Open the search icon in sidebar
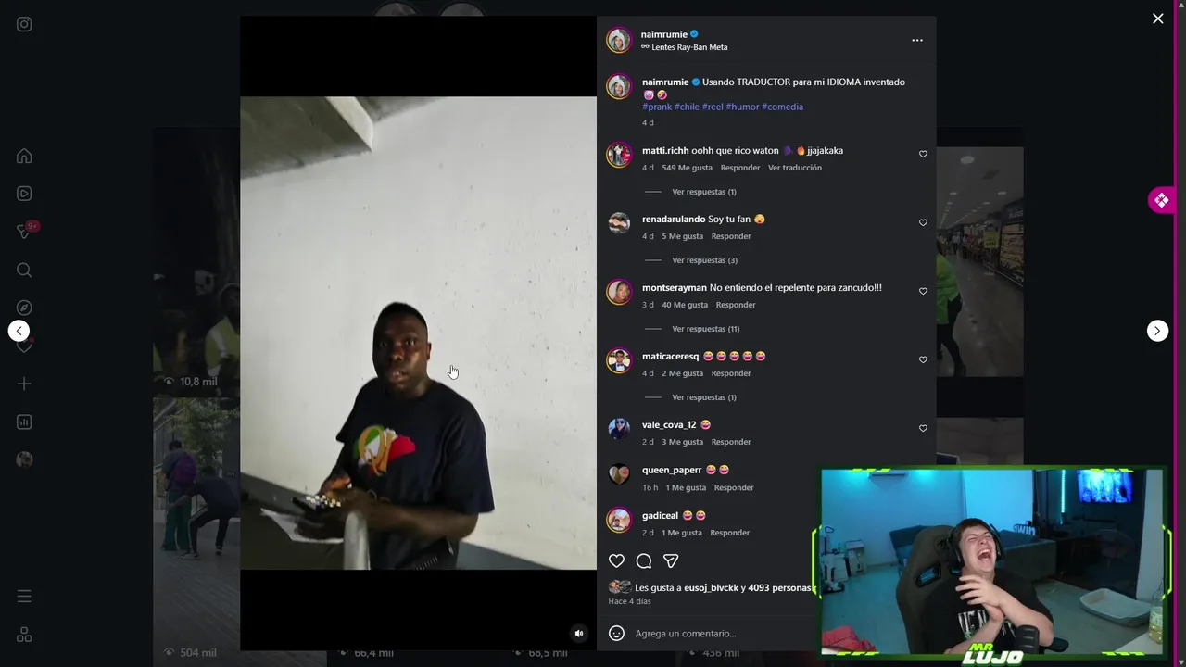Viewport: 1186px width, 667px height. pos(24,270)
